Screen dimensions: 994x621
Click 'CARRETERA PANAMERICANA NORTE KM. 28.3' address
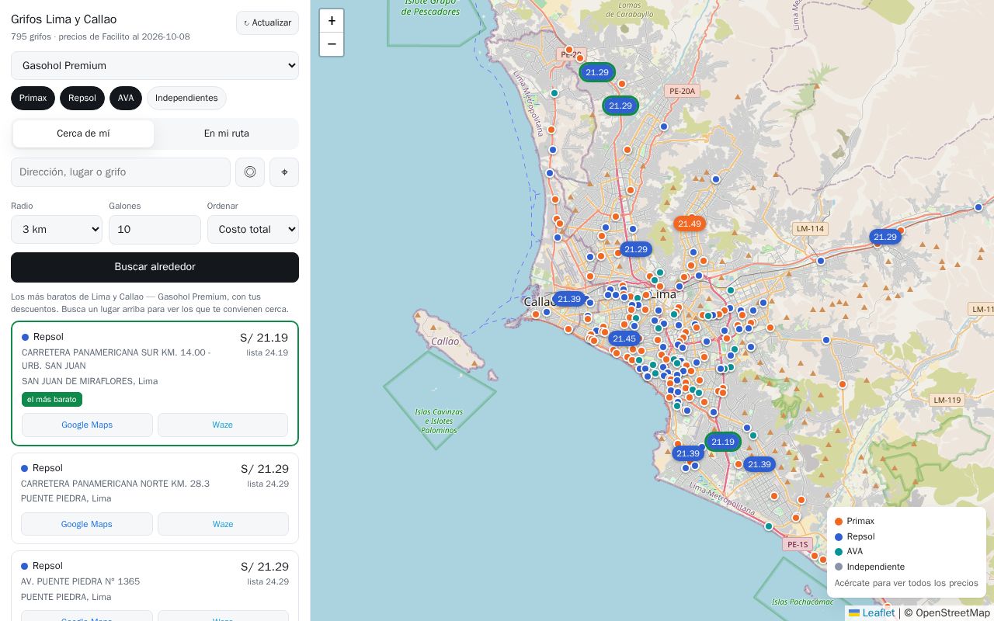click(x=115, y=484)
